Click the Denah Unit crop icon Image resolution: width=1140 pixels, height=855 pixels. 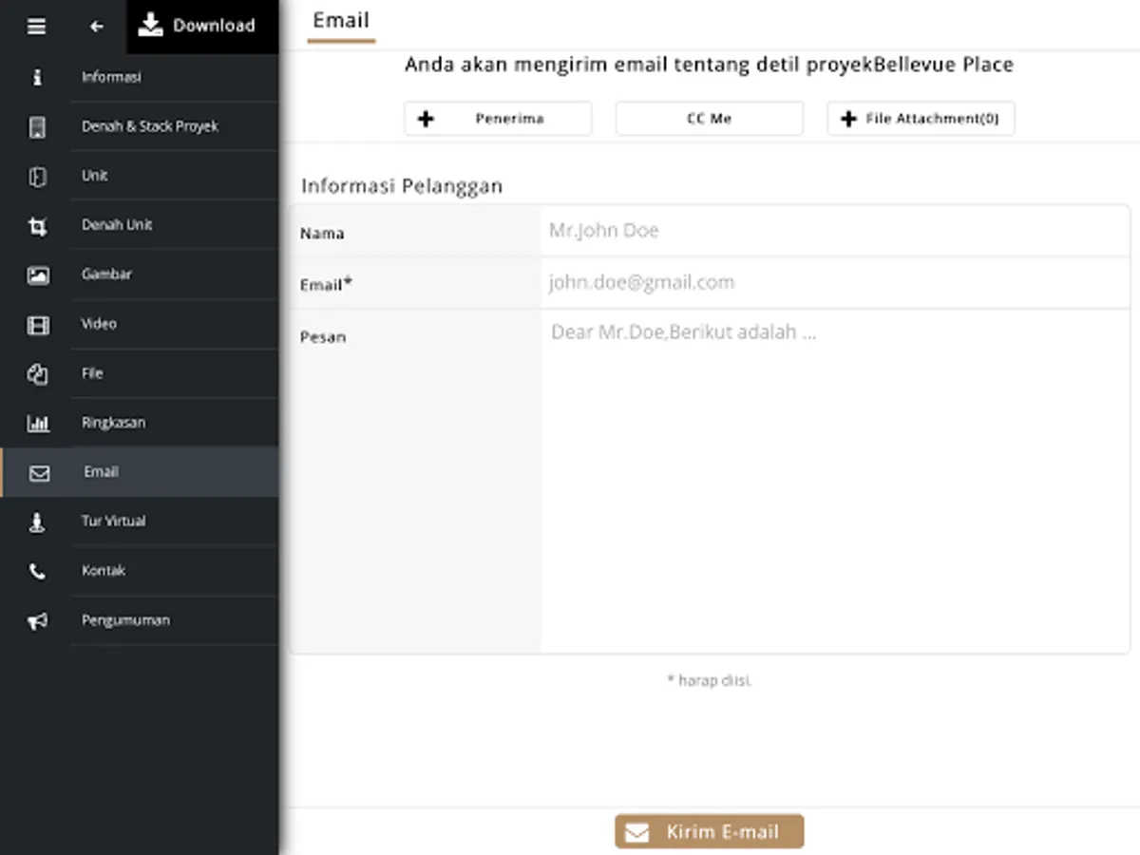pyautogui.click(x=37, y=226)
